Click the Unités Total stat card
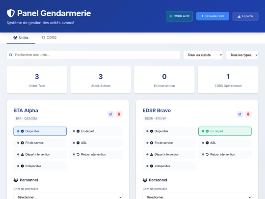Screen dimensions: 265x199 [x=37, y=80]
